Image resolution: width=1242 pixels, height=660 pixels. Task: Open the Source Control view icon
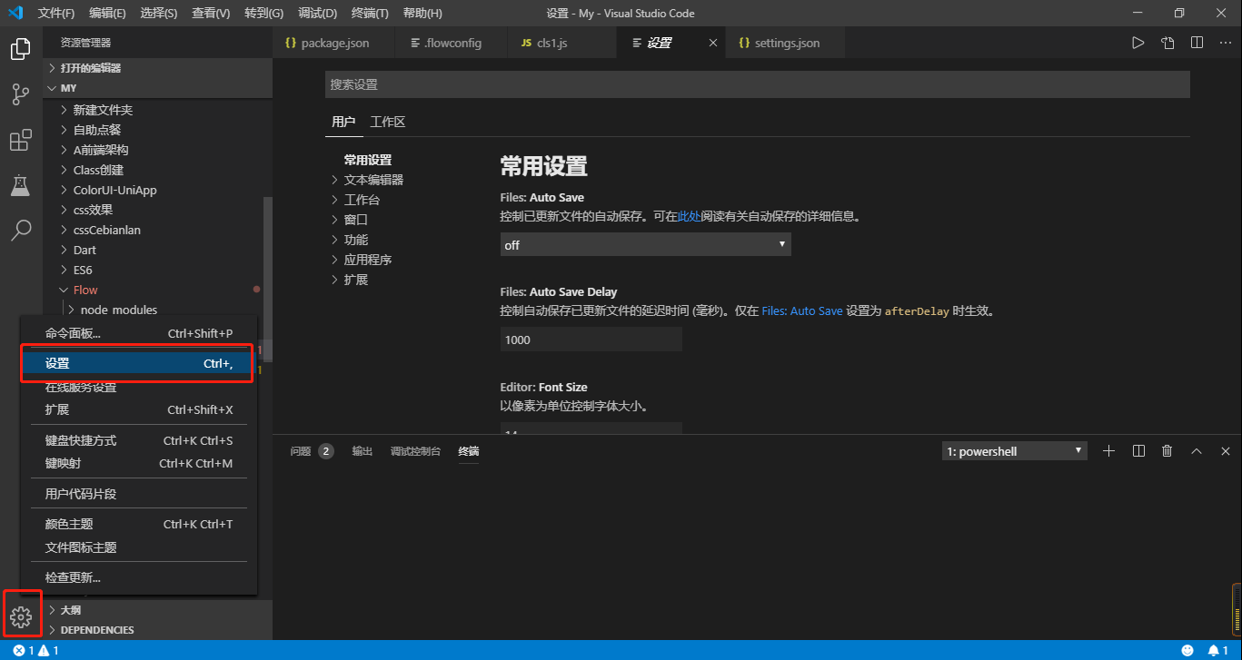(21, 94)
